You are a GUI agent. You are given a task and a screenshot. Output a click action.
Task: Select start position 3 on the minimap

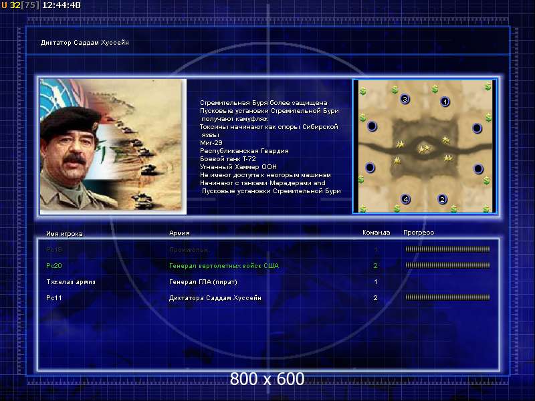(405, 99)
